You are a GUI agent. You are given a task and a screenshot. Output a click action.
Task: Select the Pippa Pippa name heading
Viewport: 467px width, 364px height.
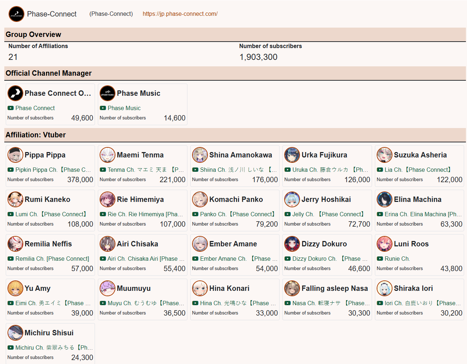45,155
